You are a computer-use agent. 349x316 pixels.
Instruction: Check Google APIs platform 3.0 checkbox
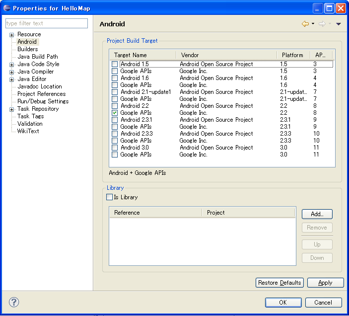(x=115, y=155)
